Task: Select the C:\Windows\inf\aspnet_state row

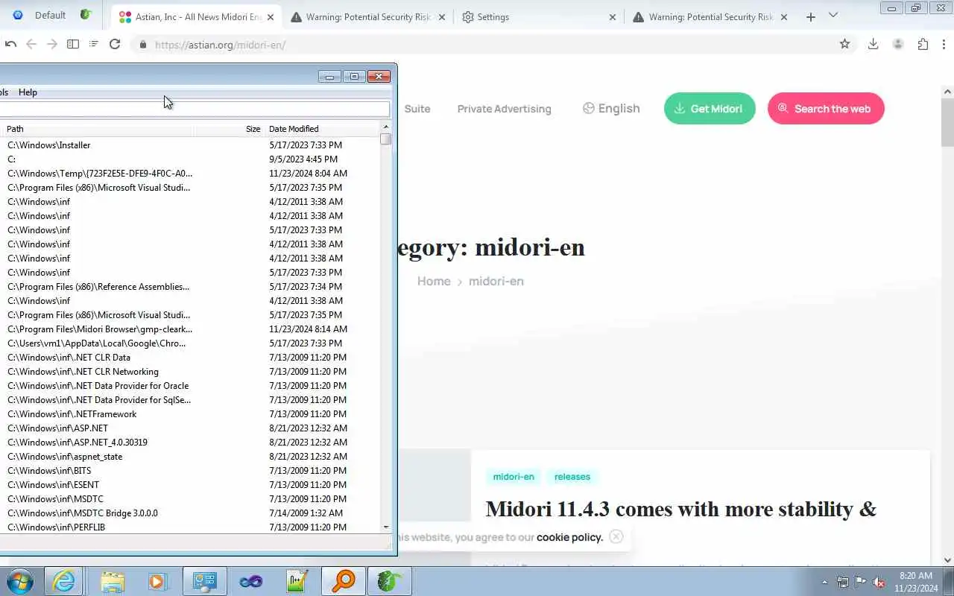Action: tap(190, 457)
